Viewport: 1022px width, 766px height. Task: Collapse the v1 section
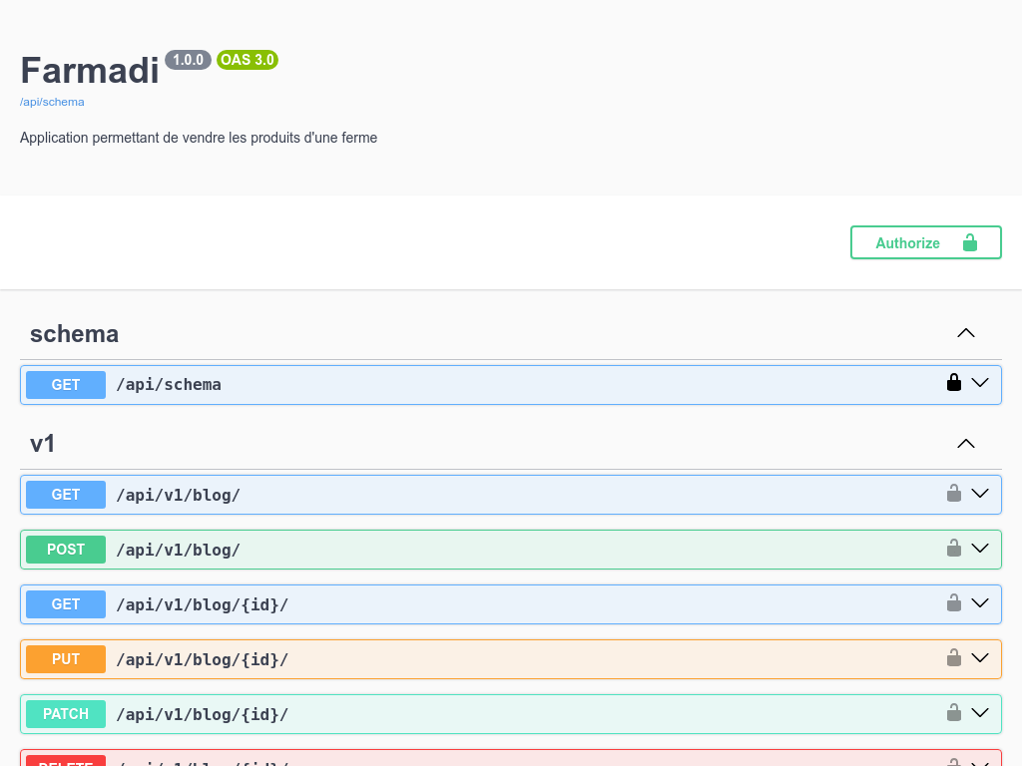pyautogui.click(x=965, y=443)
